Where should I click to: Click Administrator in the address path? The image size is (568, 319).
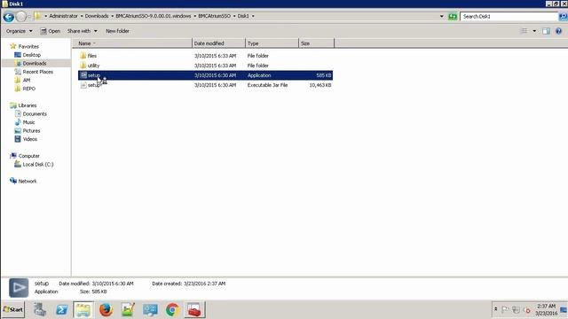click(x=63, y=16)
